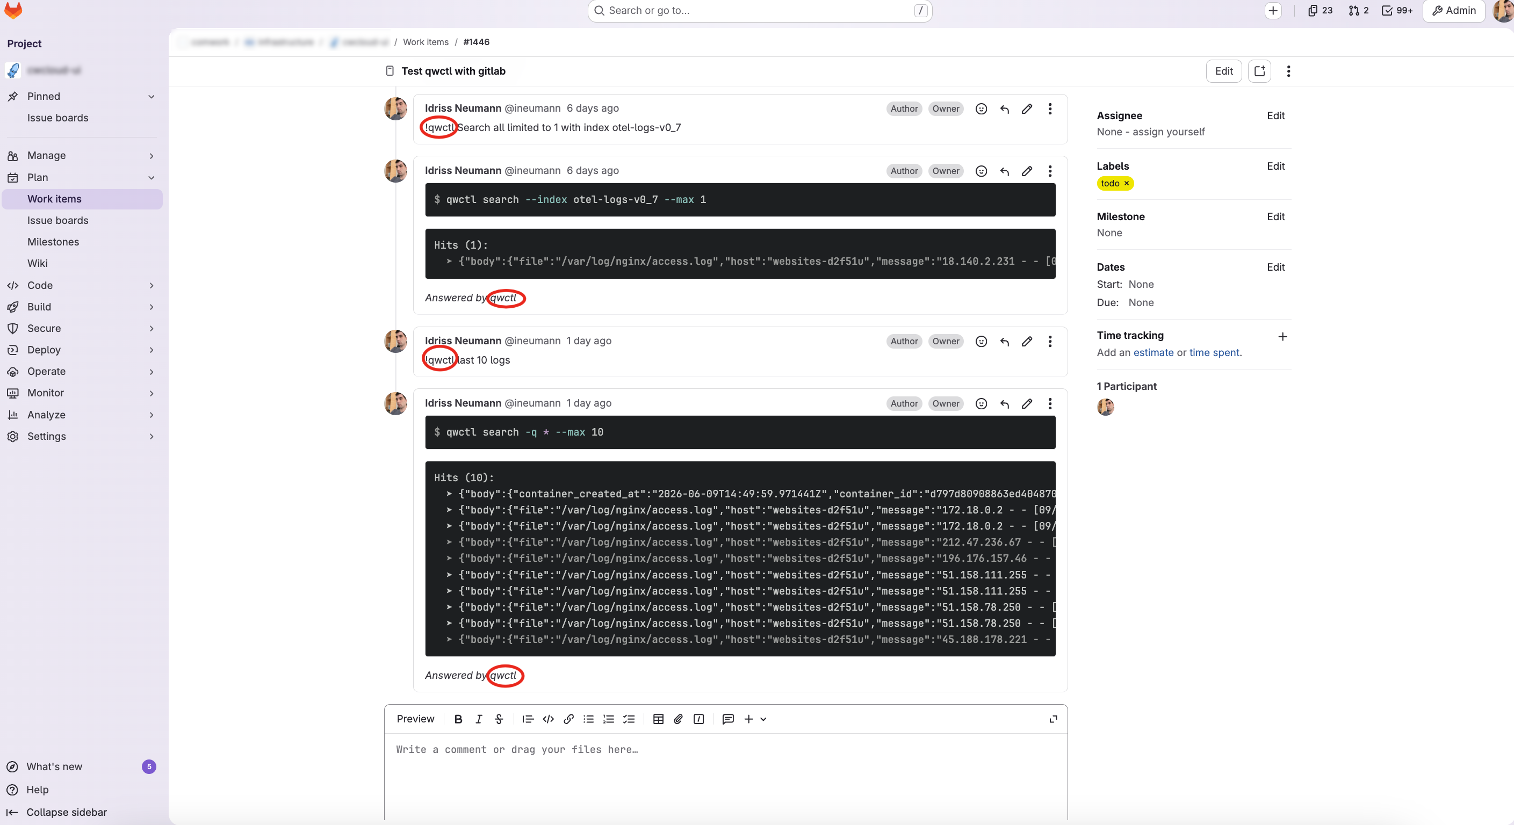This screenshot has width=1514, height=825.
Task: Edit the Labels field
Action: 1275,167
